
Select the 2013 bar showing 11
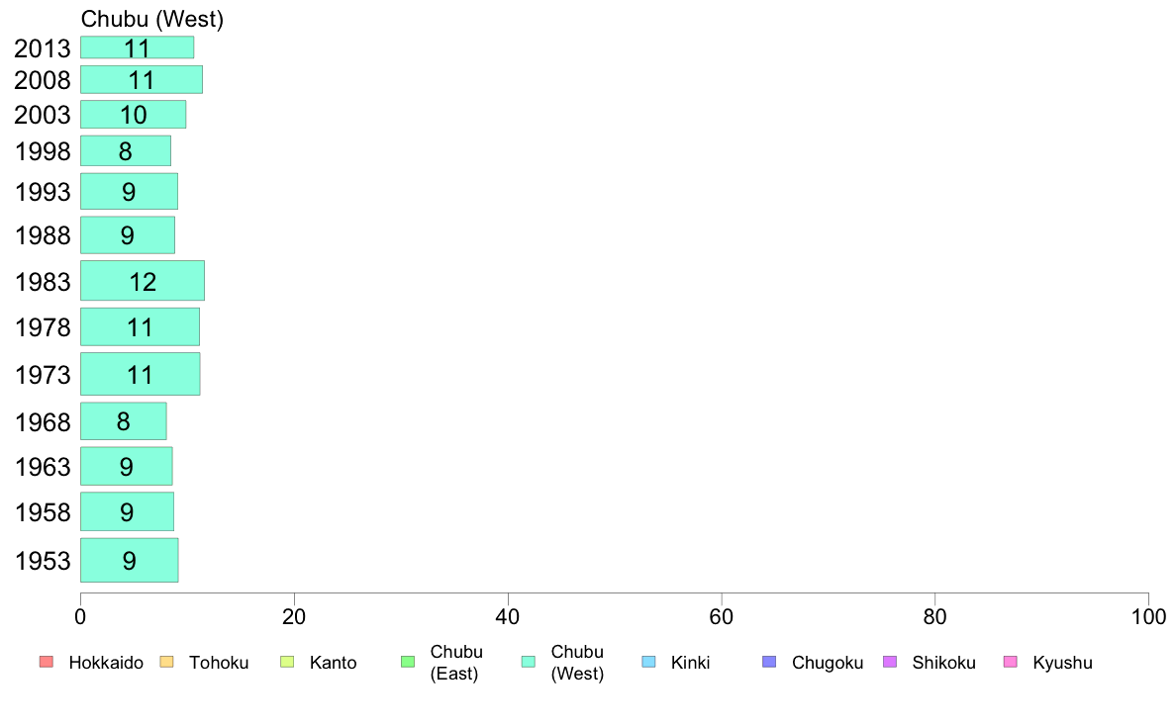(x=138, y=47)
